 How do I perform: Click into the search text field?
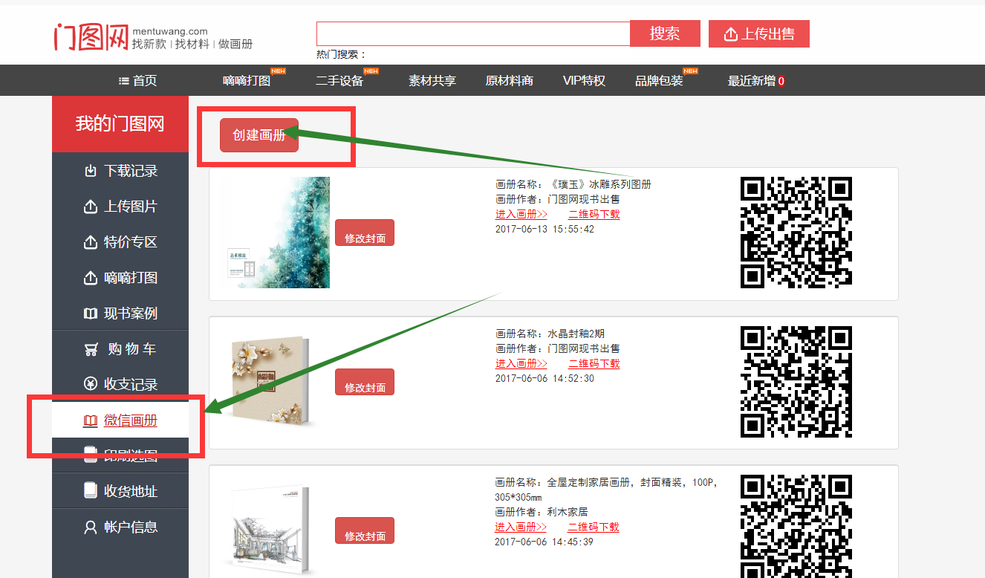pyautogui.click(x=473, y=34)
